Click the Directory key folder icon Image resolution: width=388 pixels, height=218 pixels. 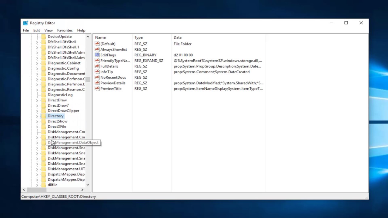tap(43, 116)
